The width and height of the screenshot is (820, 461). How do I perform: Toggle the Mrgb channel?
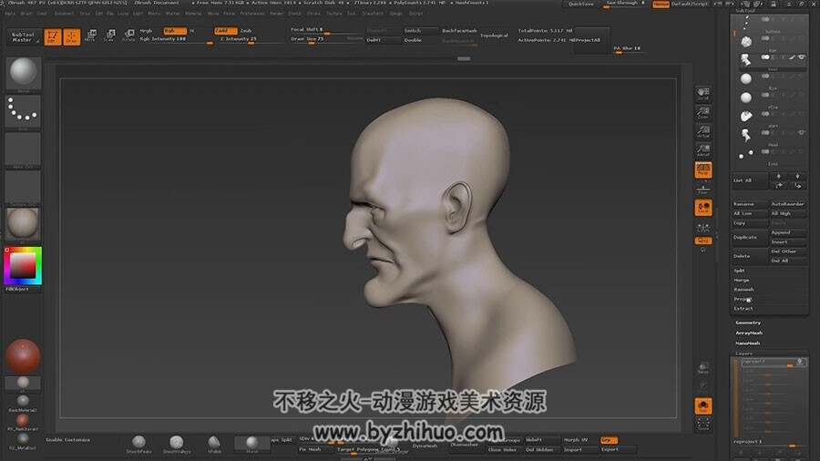tap(146, 31)
